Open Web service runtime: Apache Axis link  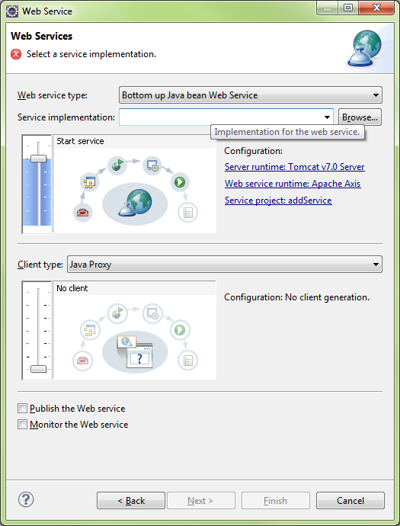293,184
